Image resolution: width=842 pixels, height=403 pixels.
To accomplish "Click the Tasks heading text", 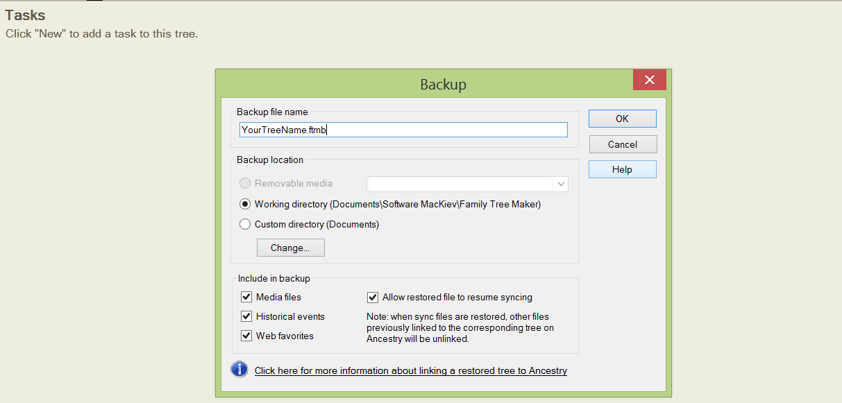I will pos(25,15).
